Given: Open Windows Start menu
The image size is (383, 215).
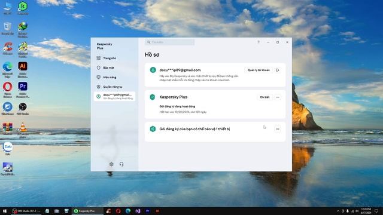Looking at the screenshot, I should tap(4, 211).
